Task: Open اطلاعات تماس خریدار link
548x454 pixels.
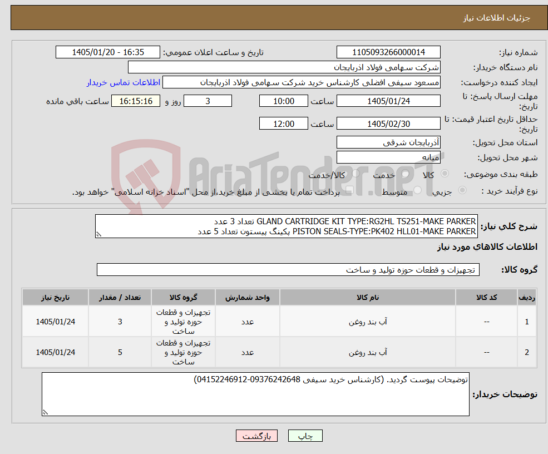Action: pos(124,82)
